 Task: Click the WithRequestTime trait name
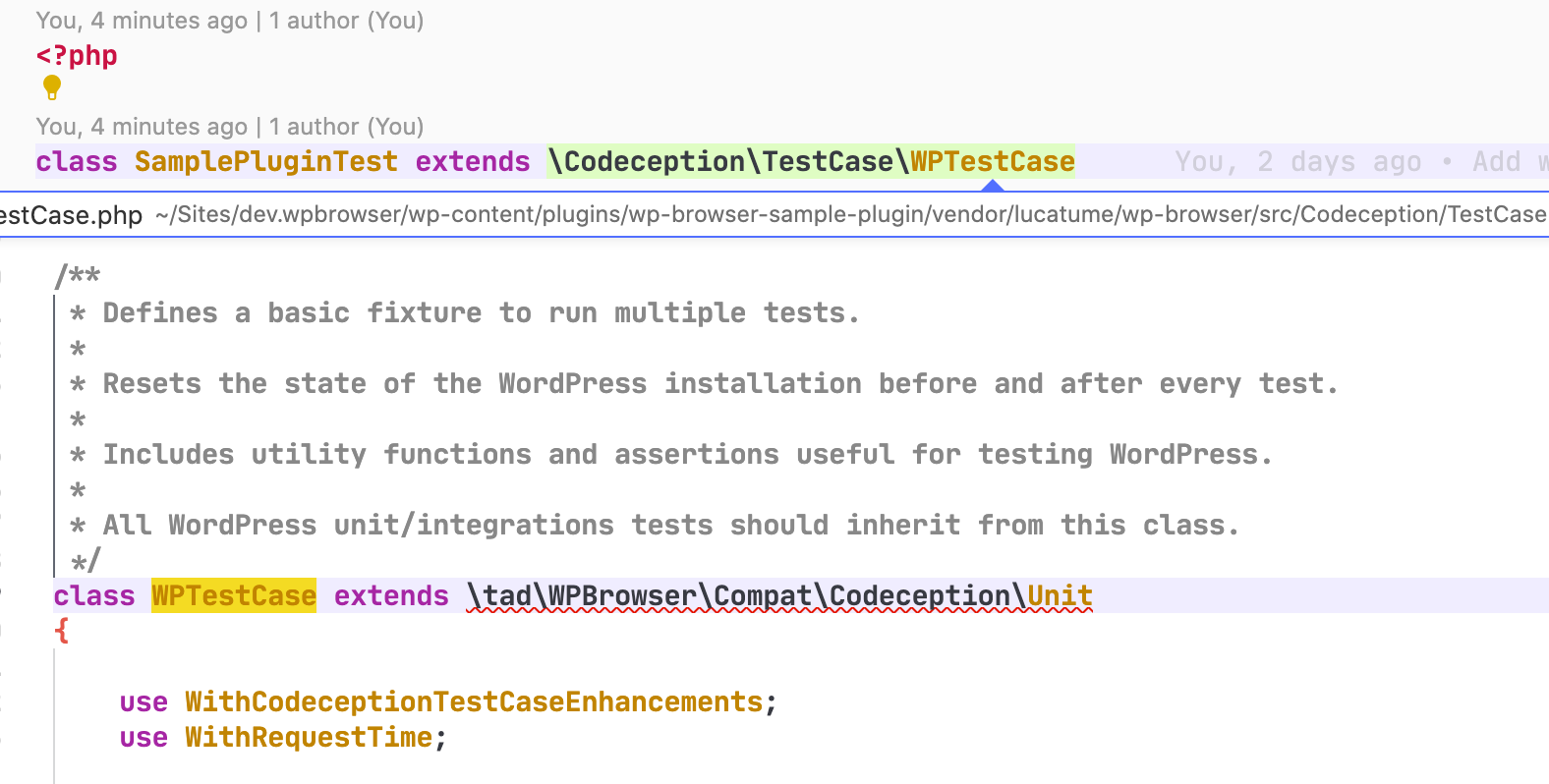[309, 737]
